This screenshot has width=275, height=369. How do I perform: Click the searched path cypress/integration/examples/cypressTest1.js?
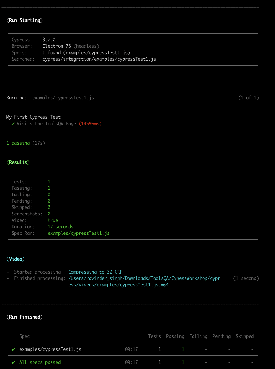(99, 59)
